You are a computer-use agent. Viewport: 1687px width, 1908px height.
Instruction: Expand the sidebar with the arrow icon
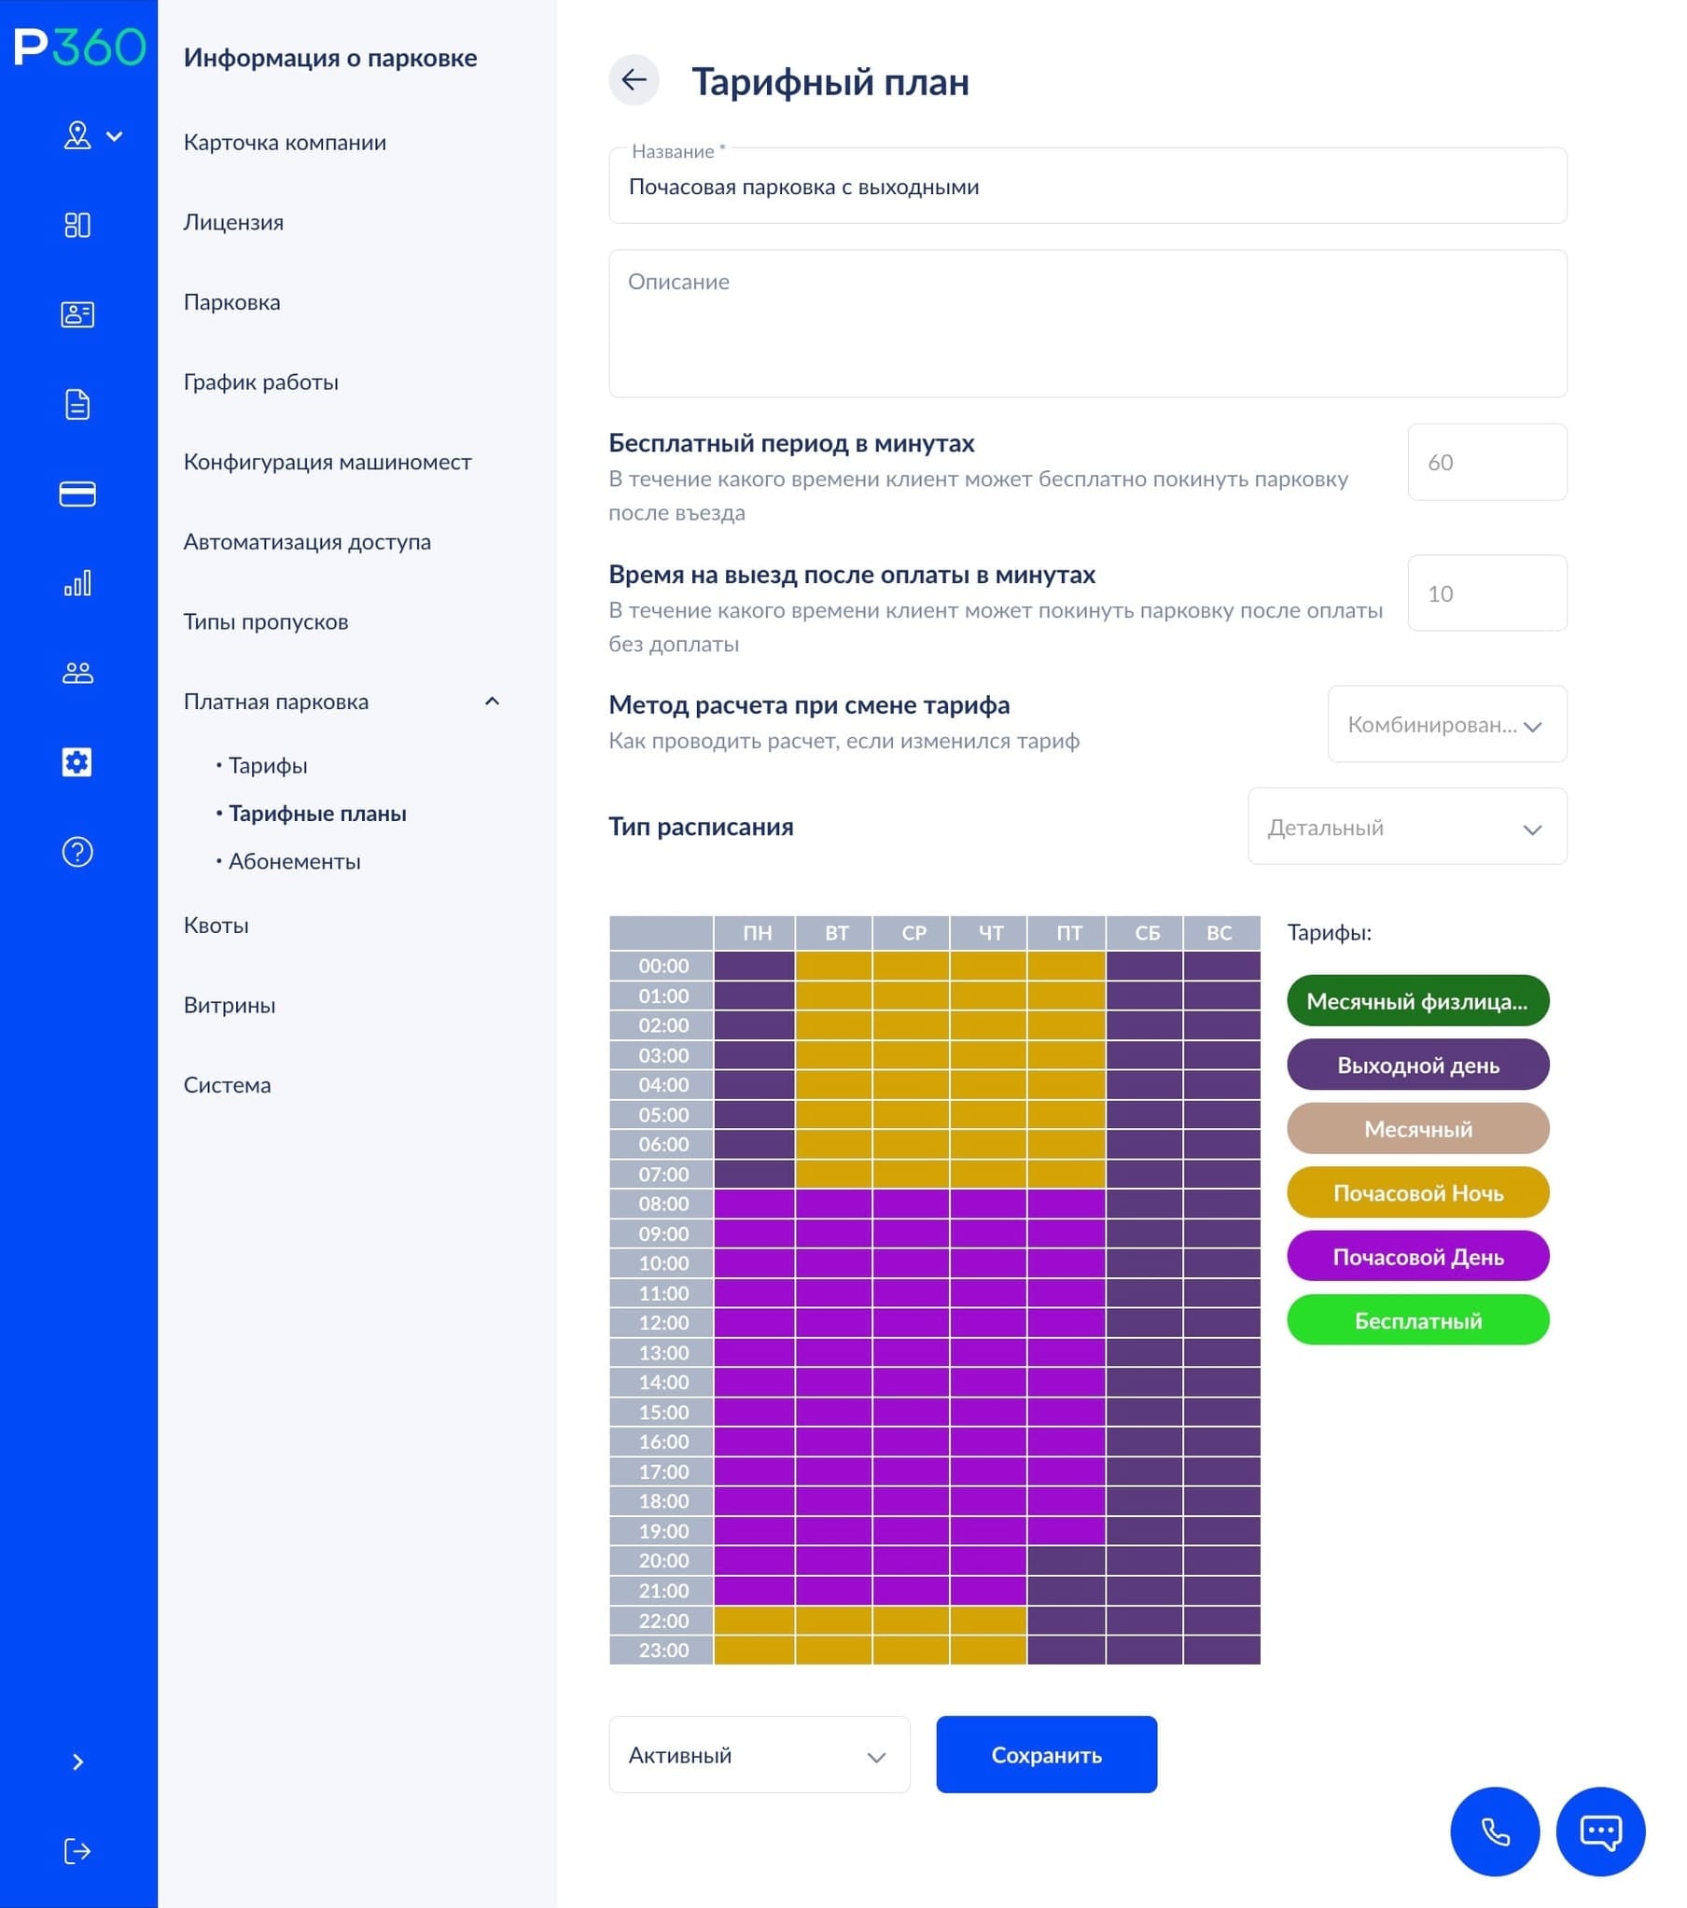point(77,1762)
